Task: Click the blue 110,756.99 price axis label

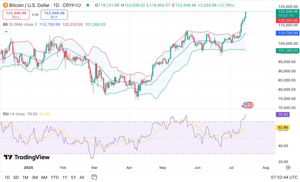Action: coord(287,33)
